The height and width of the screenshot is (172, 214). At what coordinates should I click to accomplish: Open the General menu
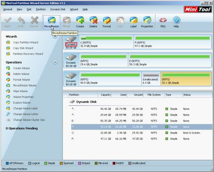coord(8,9)
